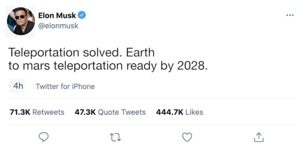Viewport: 307px width, 154px height.
Task: Click the word "ready" in the tweet
Action: pos(142,66)
